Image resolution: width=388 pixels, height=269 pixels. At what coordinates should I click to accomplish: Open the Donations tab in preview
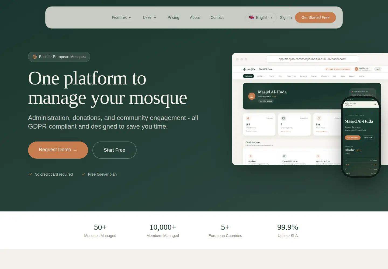click(x=303, y=76)
